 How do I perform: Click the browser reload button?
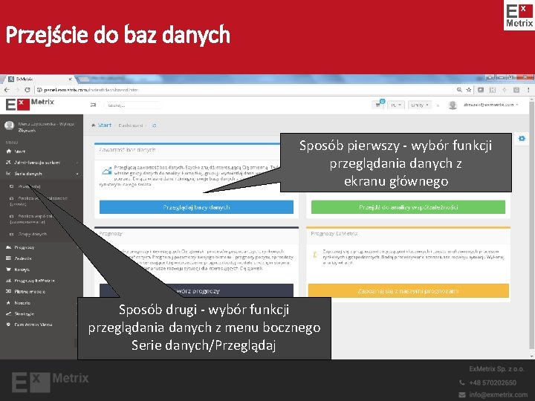pos(27,90)
